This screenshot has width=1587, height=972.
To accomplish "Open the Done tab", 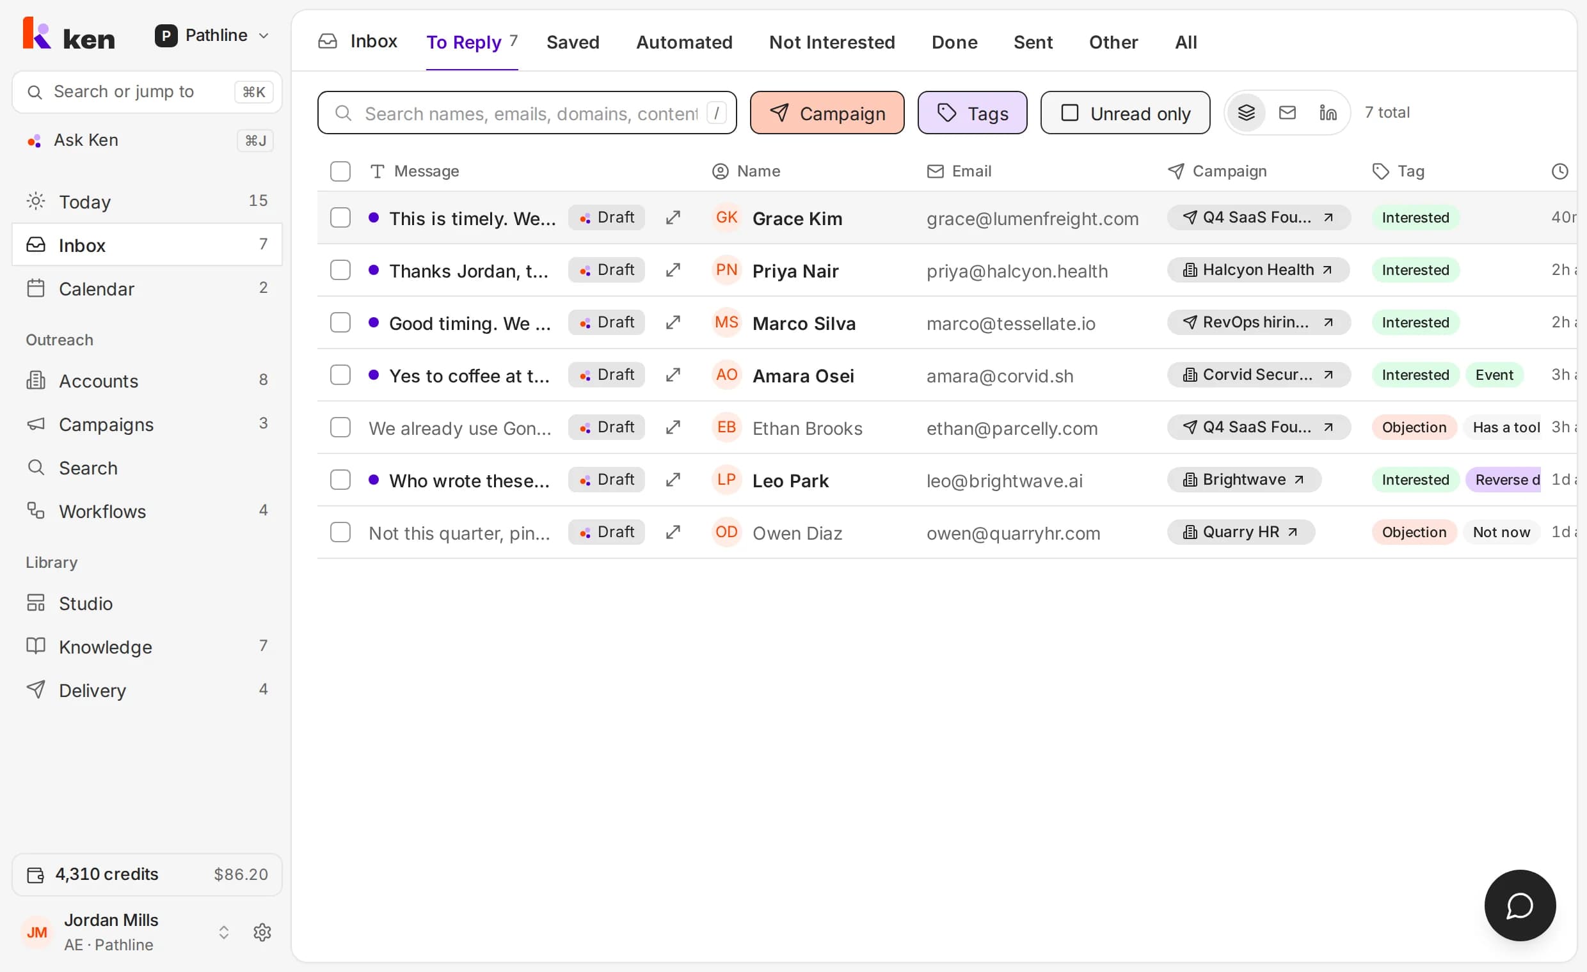I will point(954,42).
